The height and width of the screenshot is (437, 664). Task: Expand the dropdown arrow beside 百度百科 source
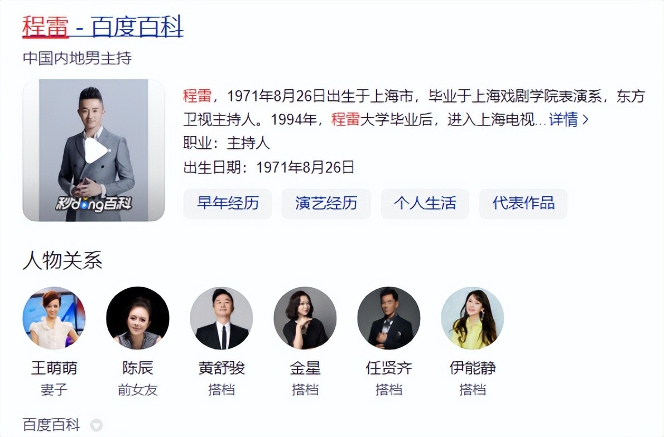(97, 425)
